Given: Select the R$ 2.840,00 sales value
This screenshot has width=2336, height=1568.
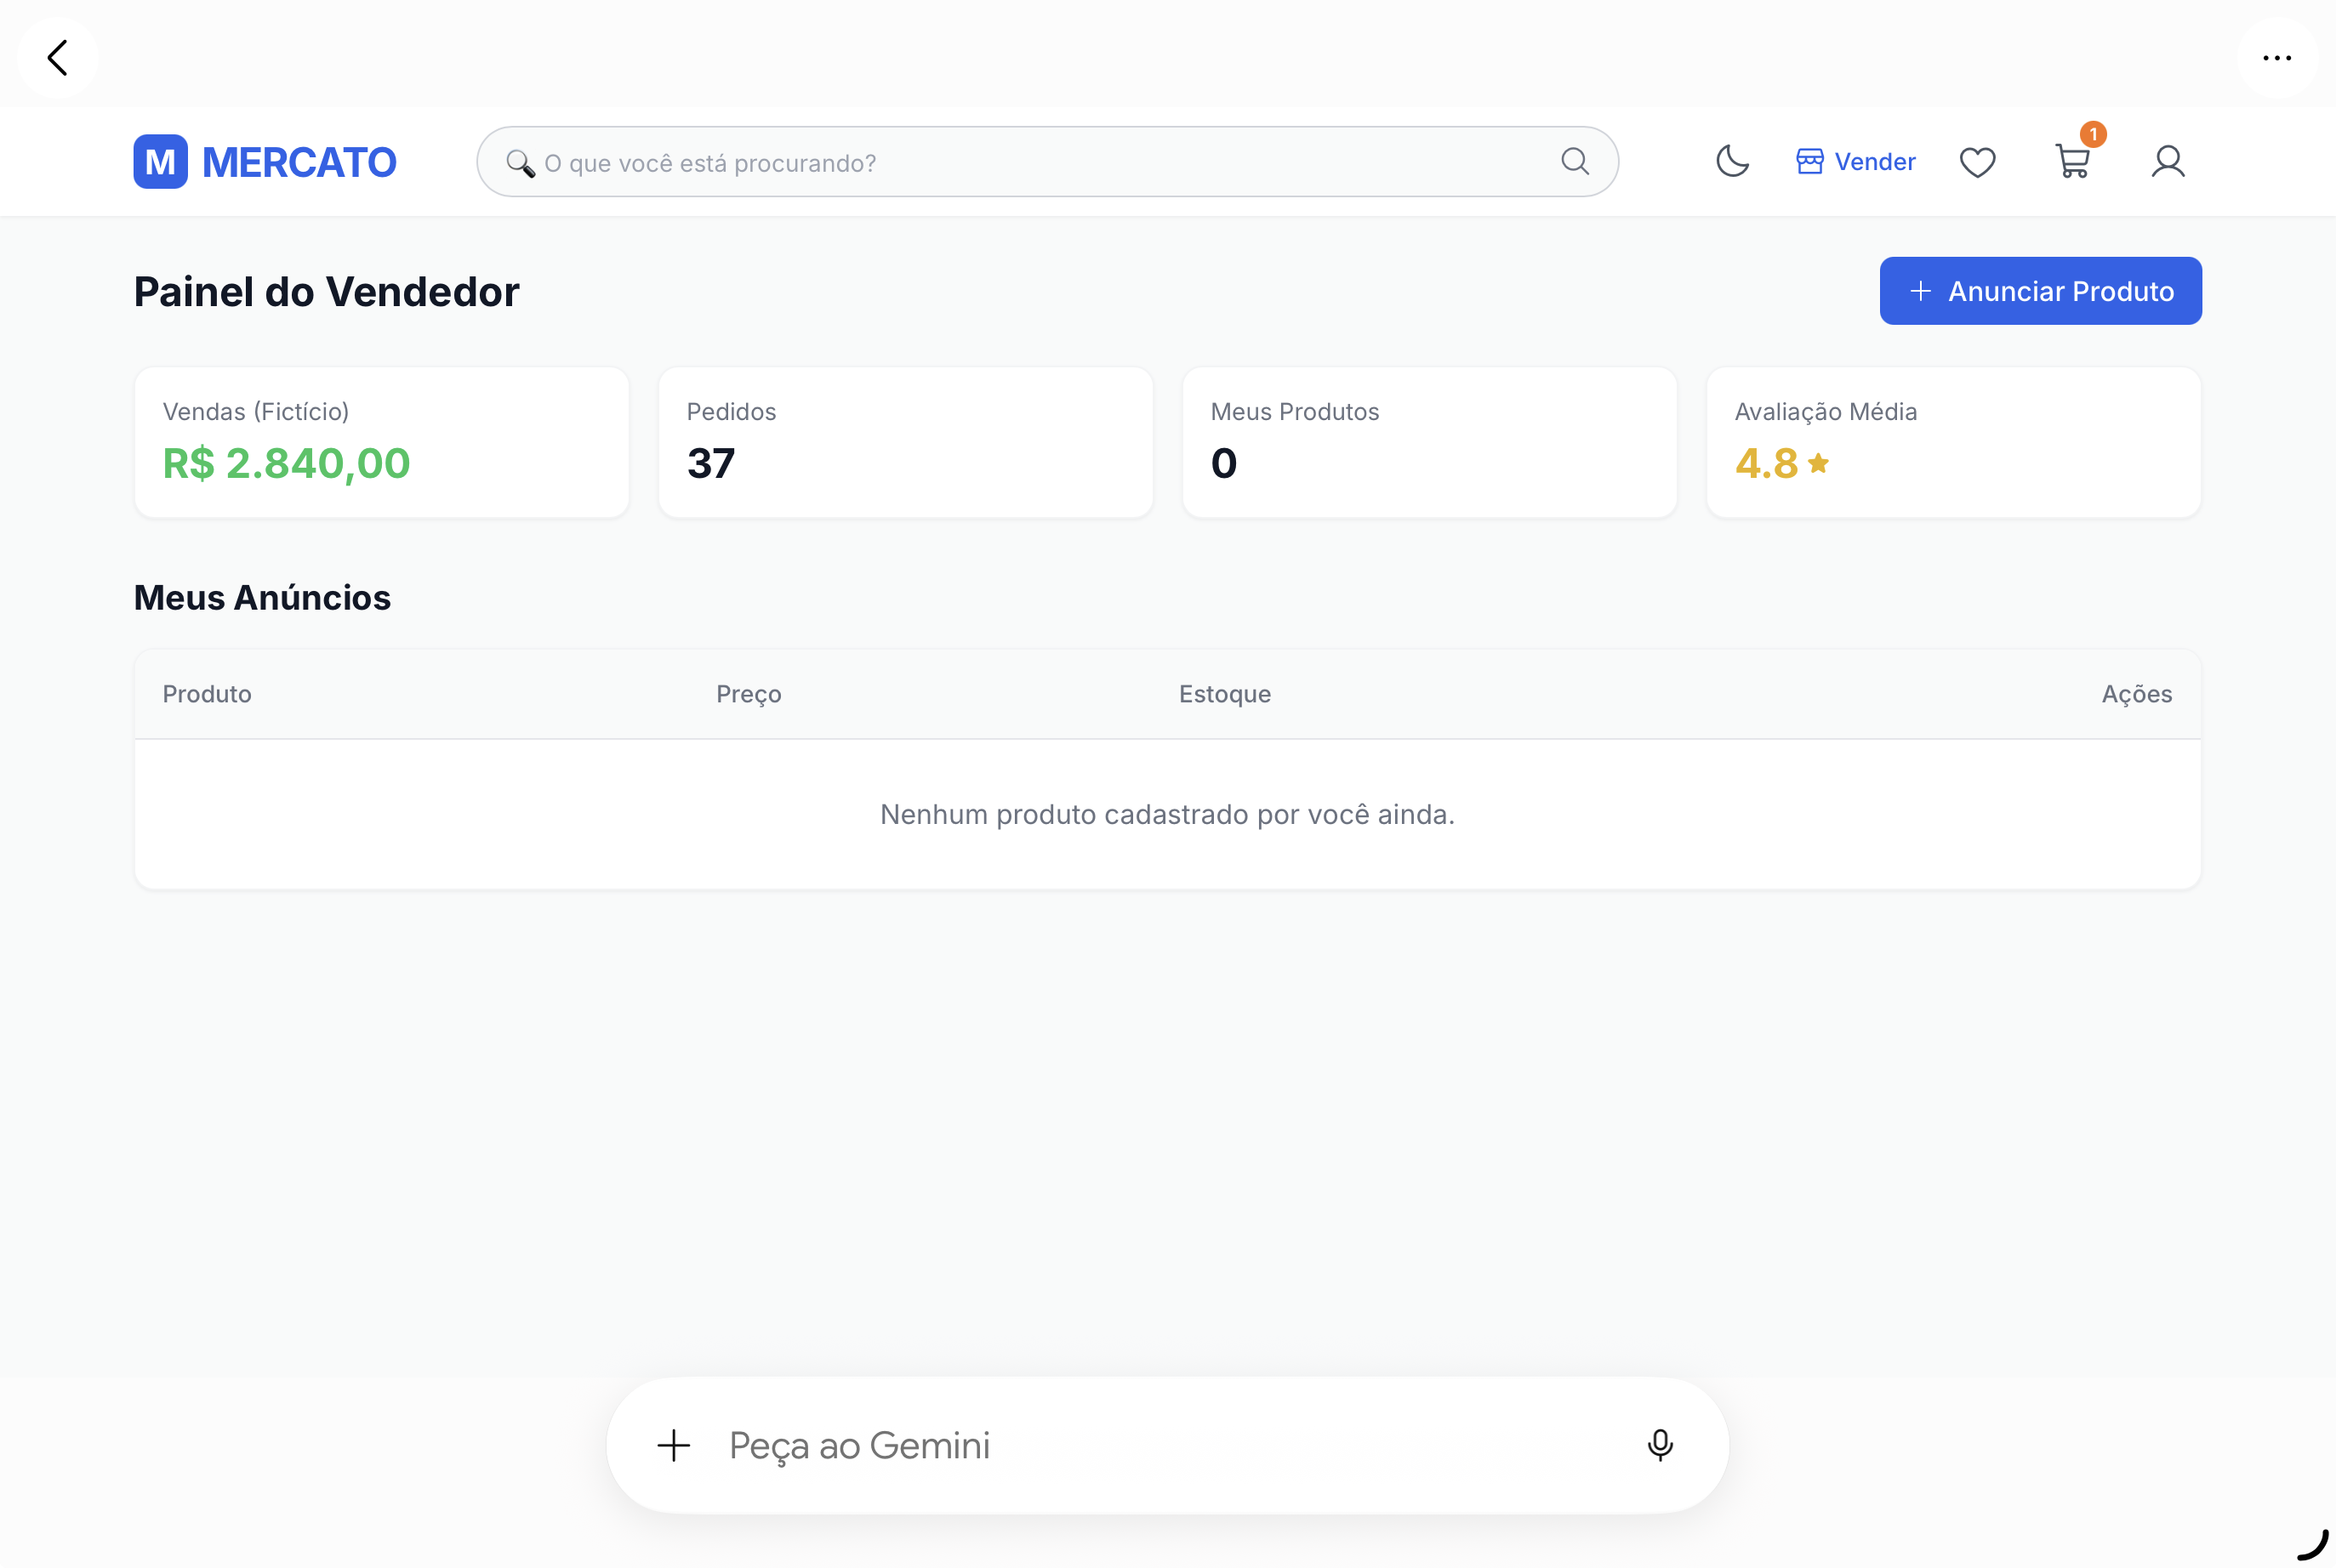Looking at the screenshot, I should point(286,463).
